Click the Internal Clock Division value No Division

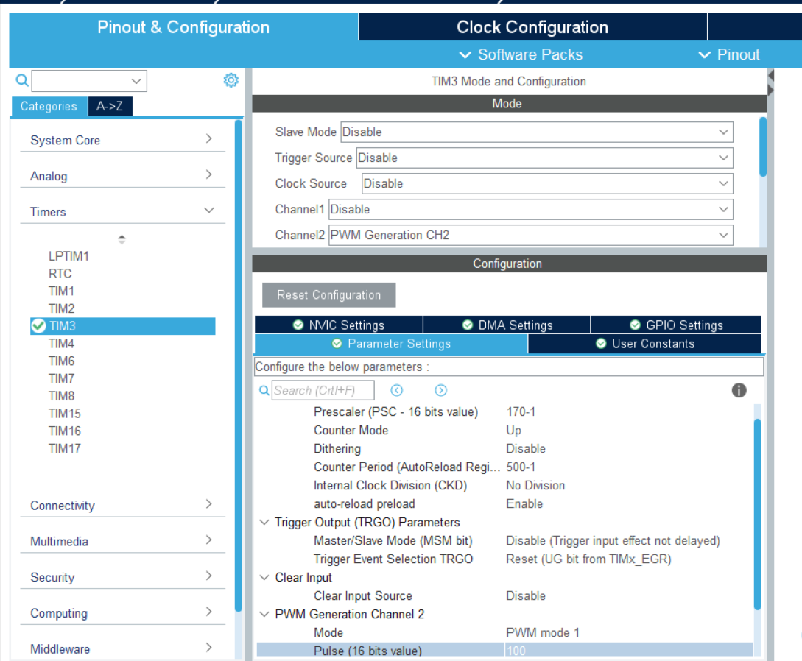(535, 485)
